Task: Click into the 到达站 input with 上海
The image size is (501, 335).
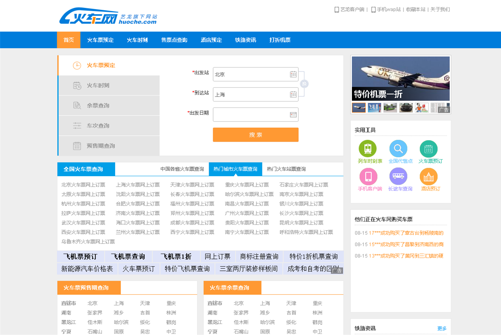Action: pyautogui.click(x=256, y=94)
